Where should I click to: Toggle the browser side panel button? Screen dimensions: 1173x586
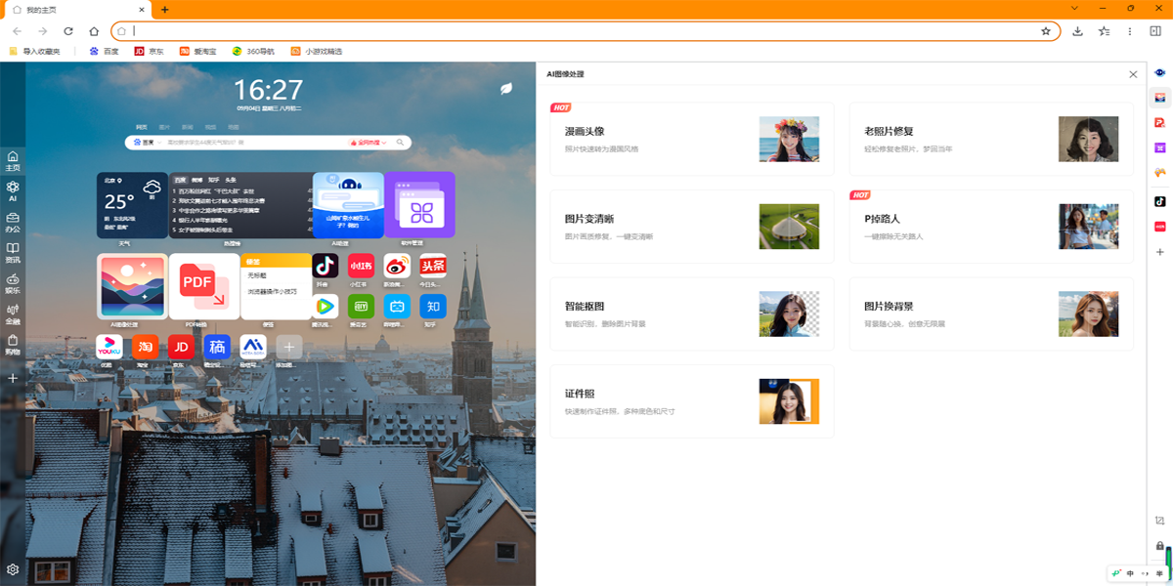1155,31
